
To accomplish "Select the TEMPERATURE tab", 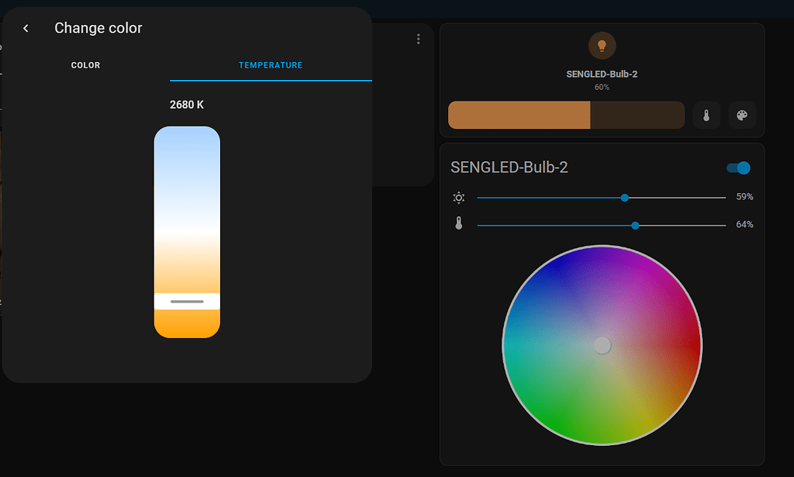I will point(271,65).
